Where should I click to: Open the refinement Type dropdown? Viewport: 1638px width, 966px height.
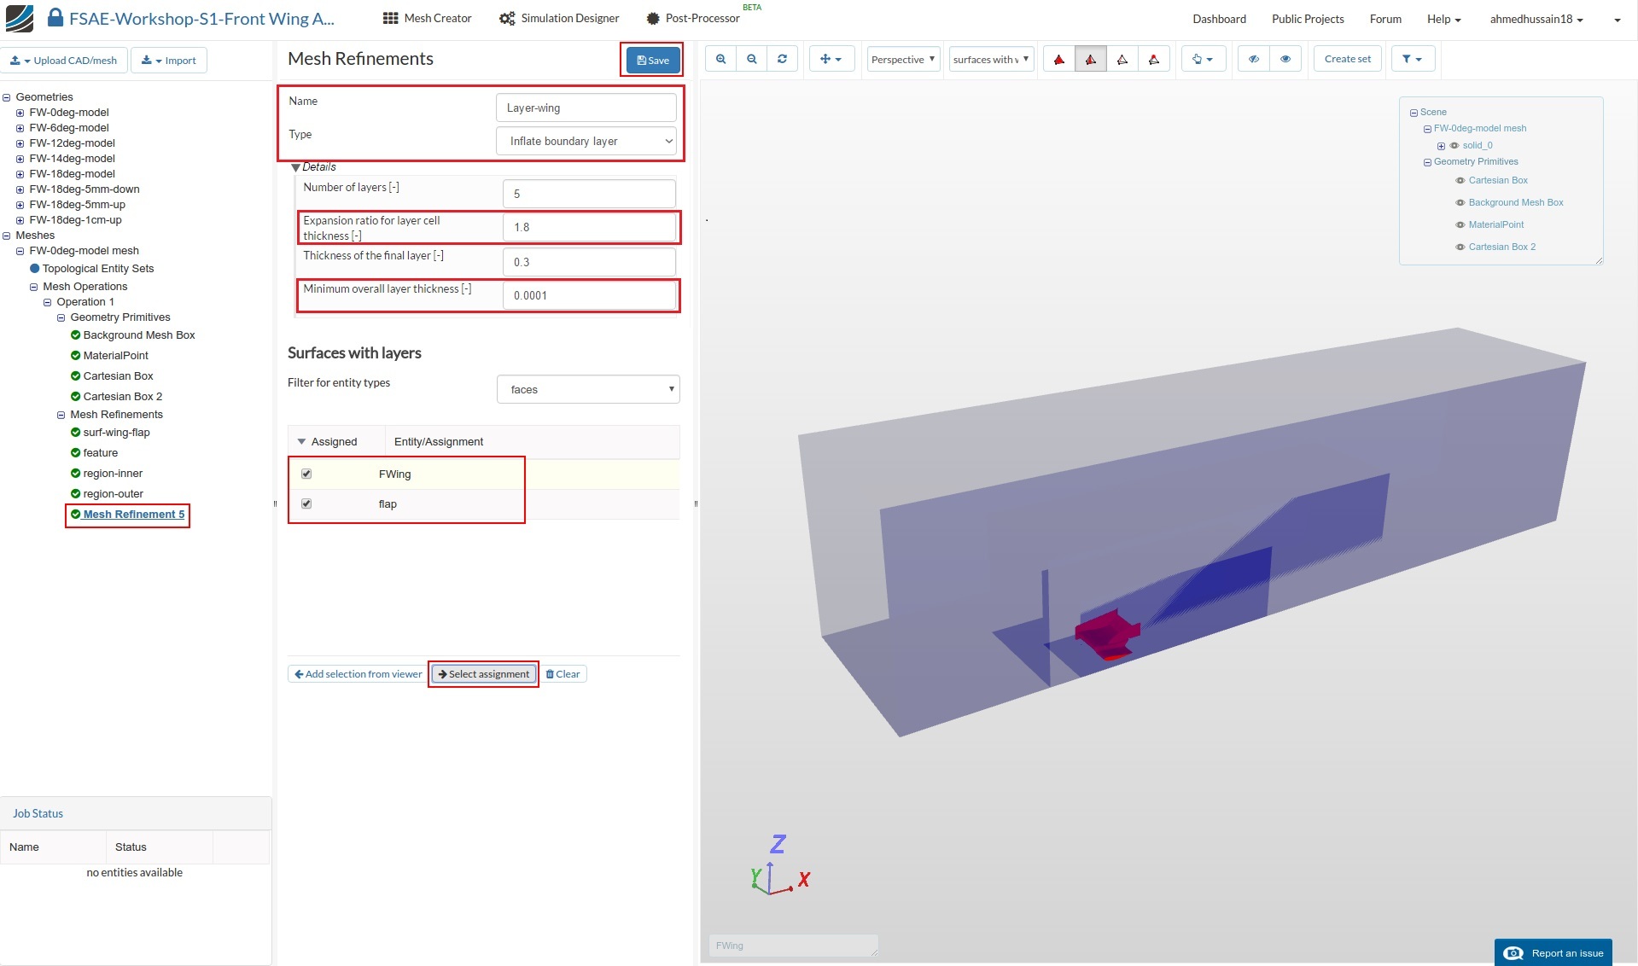(587, 141)
